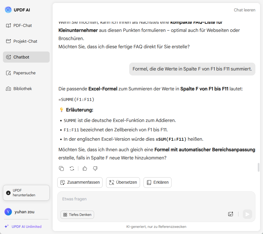This screenshot has width=263, height=234.
Task: Click the Zusammenfassen summary icon
Action: tap(63, 183)
